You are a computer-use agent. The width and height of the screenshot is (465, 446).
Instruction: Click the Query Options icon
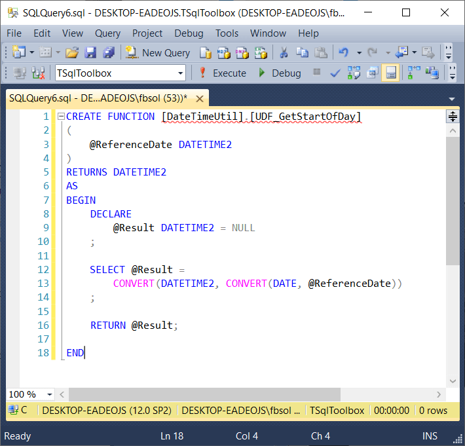point(373,73)
